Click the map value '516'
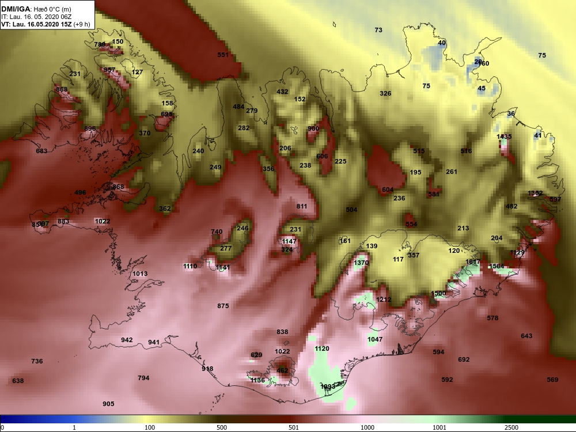The height and width of the screenshot is (432, 576). [x=466, y=151]
